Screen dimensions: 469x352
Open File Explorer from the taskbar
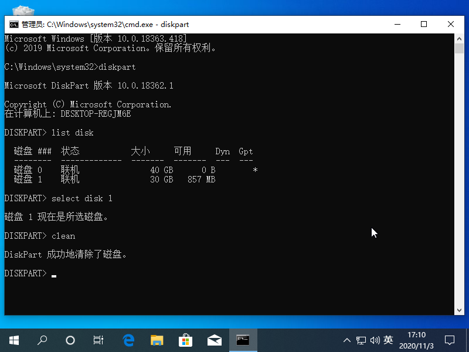click(157, 340)
